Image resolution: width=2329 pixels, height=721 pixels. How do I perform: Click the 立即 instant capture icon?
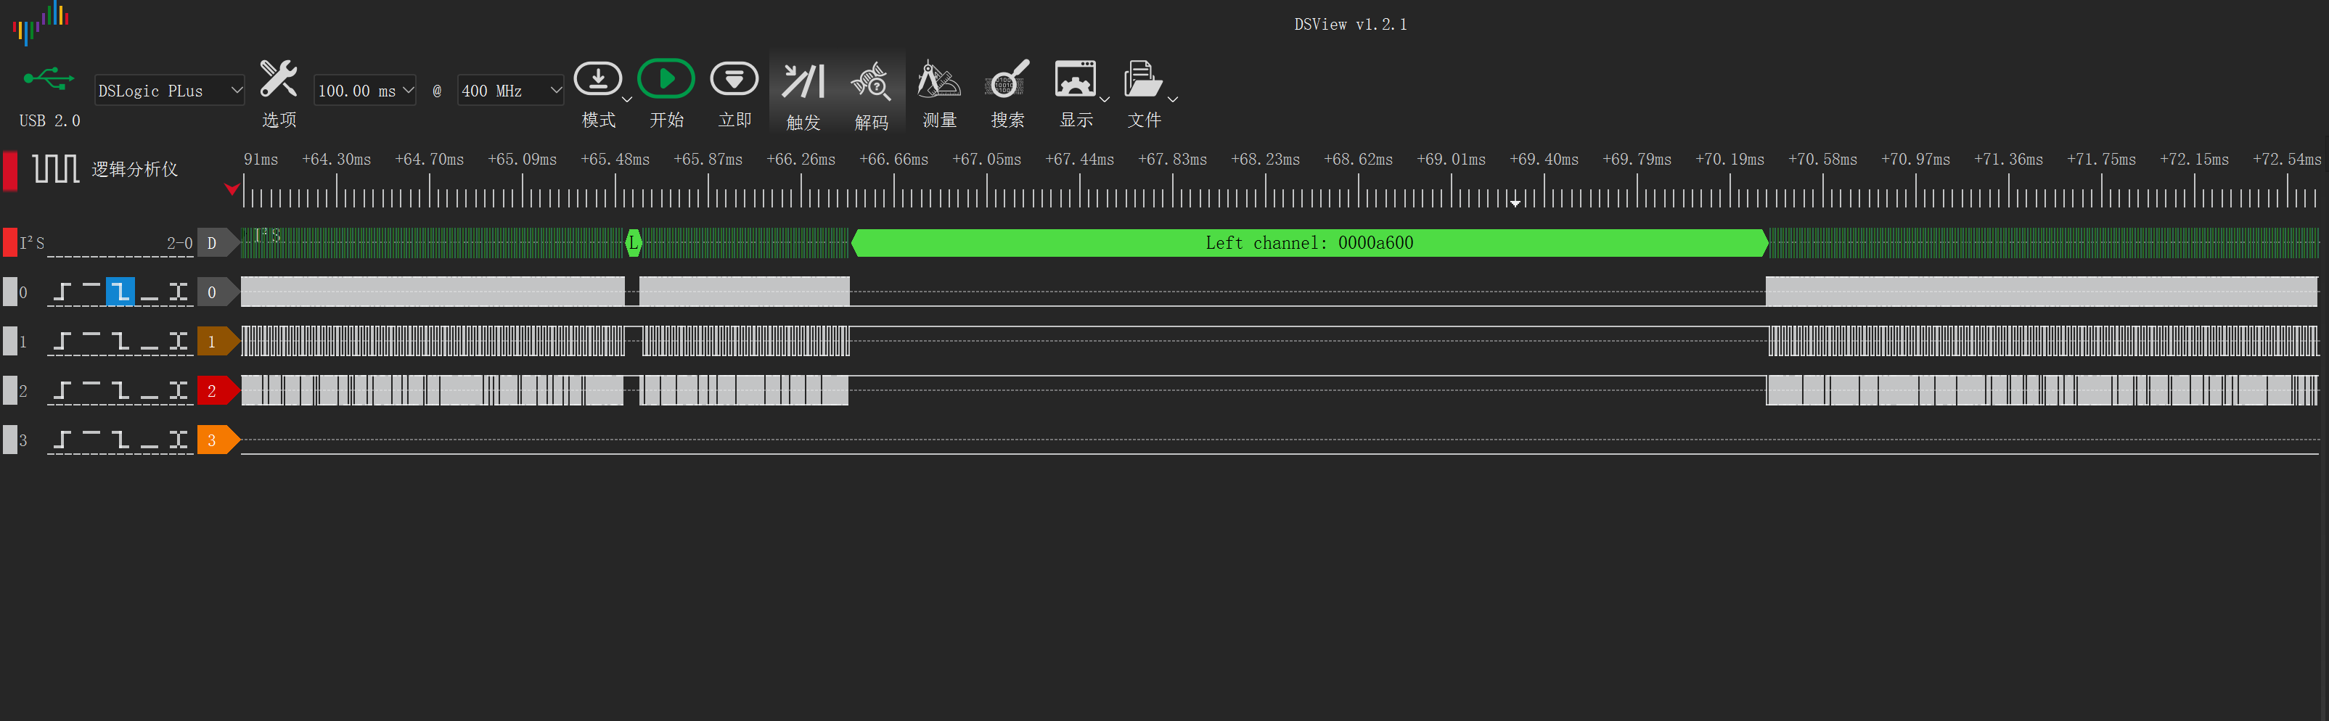tap(734, 80)
